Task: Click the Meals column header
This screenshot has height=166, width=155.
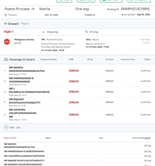Action: click(x=48, y=138)
